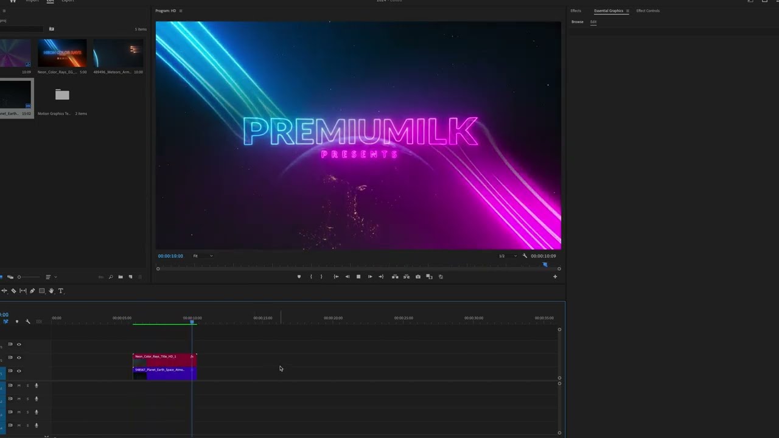Enable voice-over record on first audio track
Screen dimensions: 779x438
37,386
